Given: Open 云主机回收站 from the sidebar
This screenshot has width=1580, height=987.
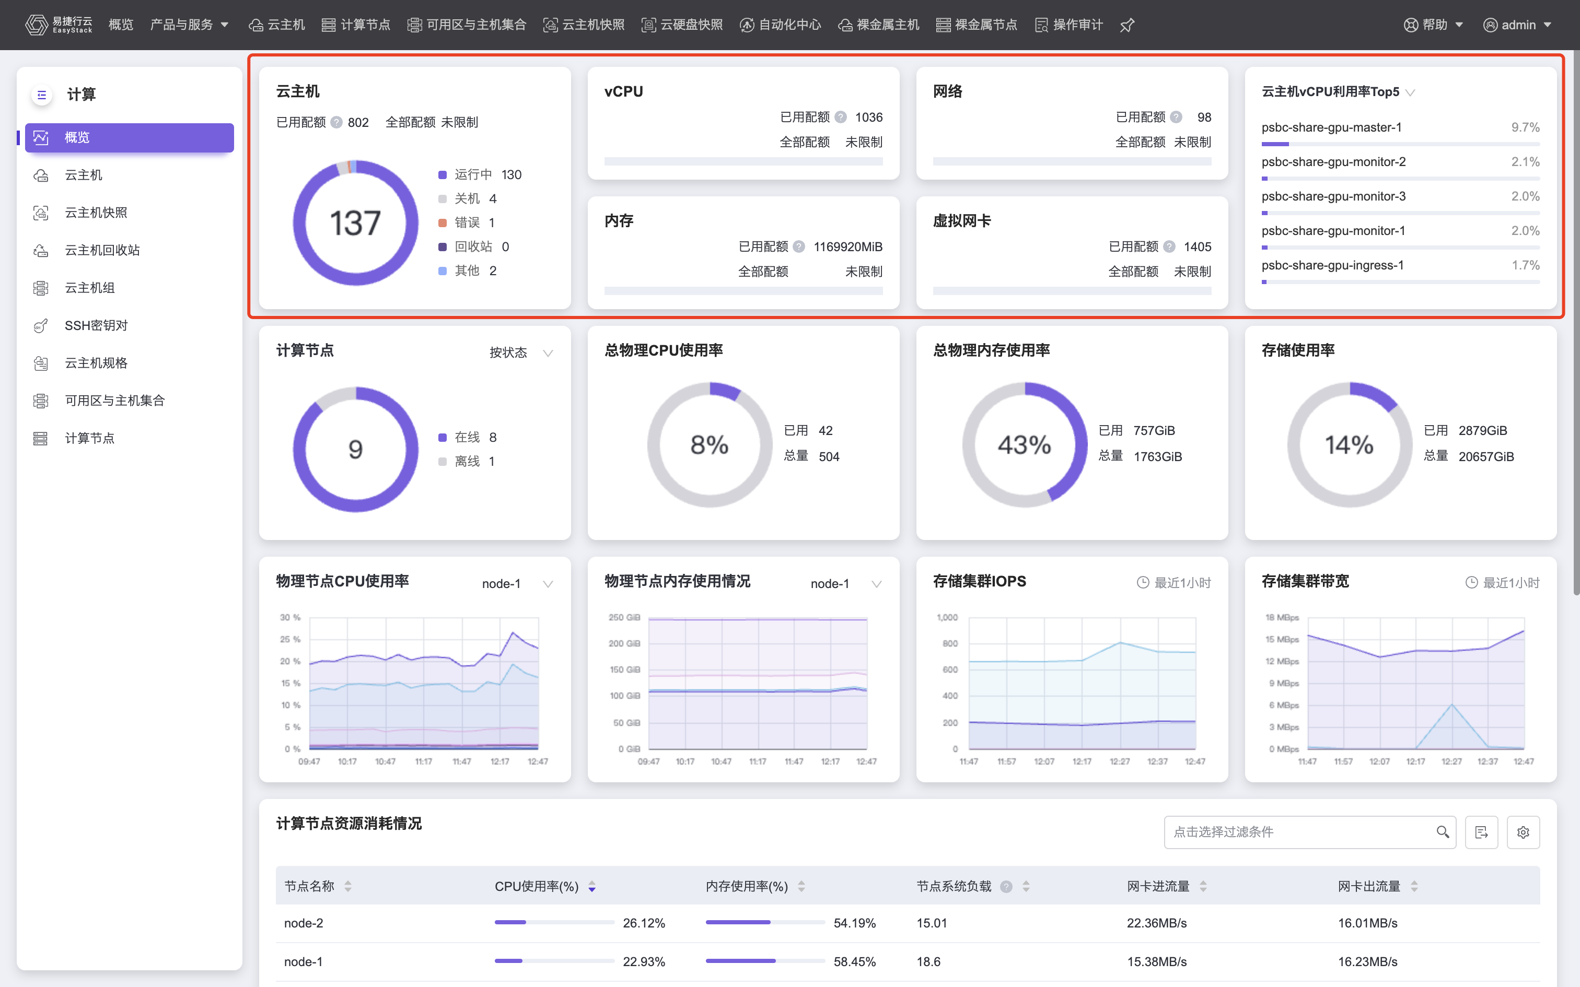Looking at the screenshot, I should (102, 250).
